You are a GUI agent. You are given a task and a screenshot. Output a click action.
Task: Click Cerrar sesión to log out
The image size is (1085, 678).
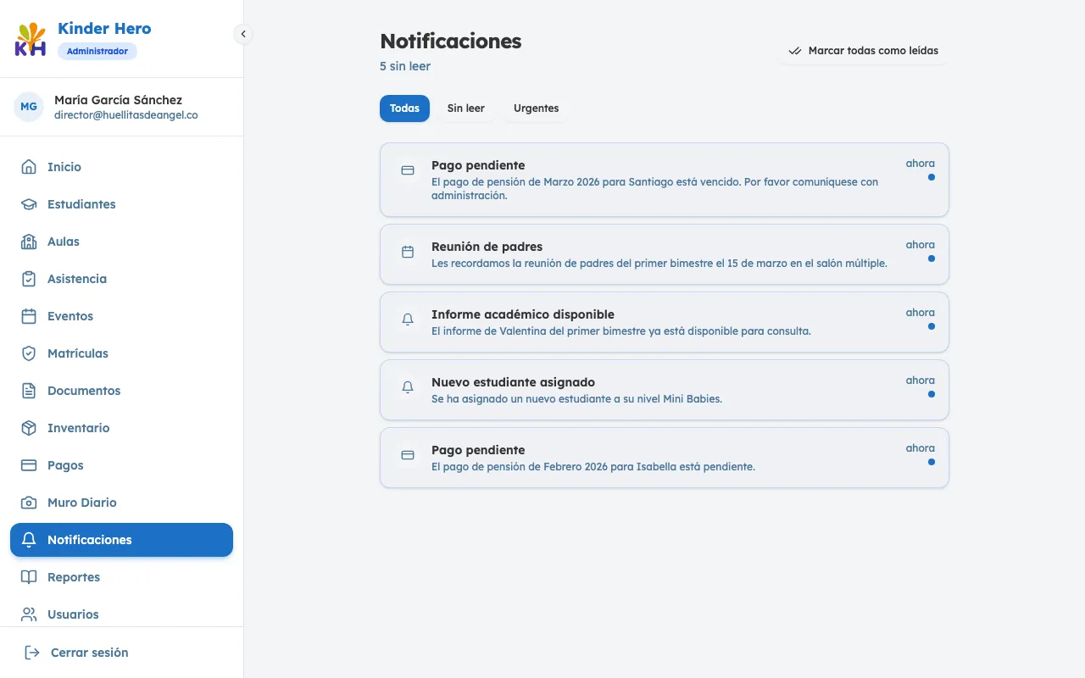click(x=89, y=652)
